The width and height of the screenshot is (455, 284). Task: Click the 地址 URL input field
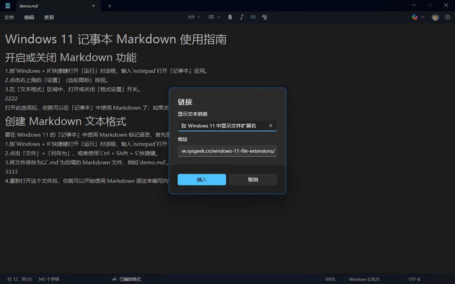pyautogui.click(x=227, y=151)
